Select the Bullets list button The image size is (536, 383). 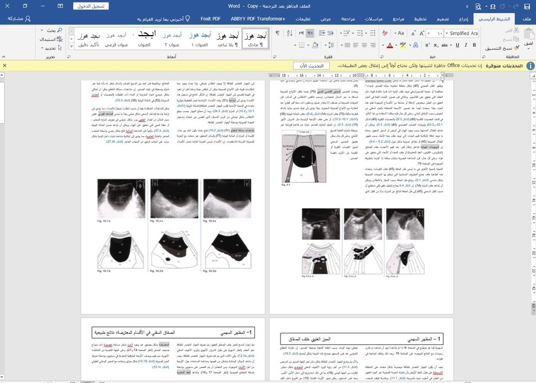(x=373, y=33)
